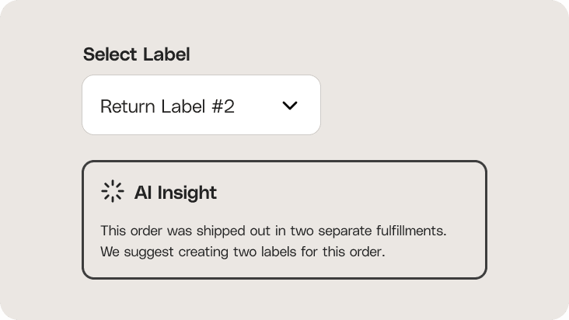Click the "AI Insight" card title
The height and width of the screenshot is (320, 569).
(176, 193)
